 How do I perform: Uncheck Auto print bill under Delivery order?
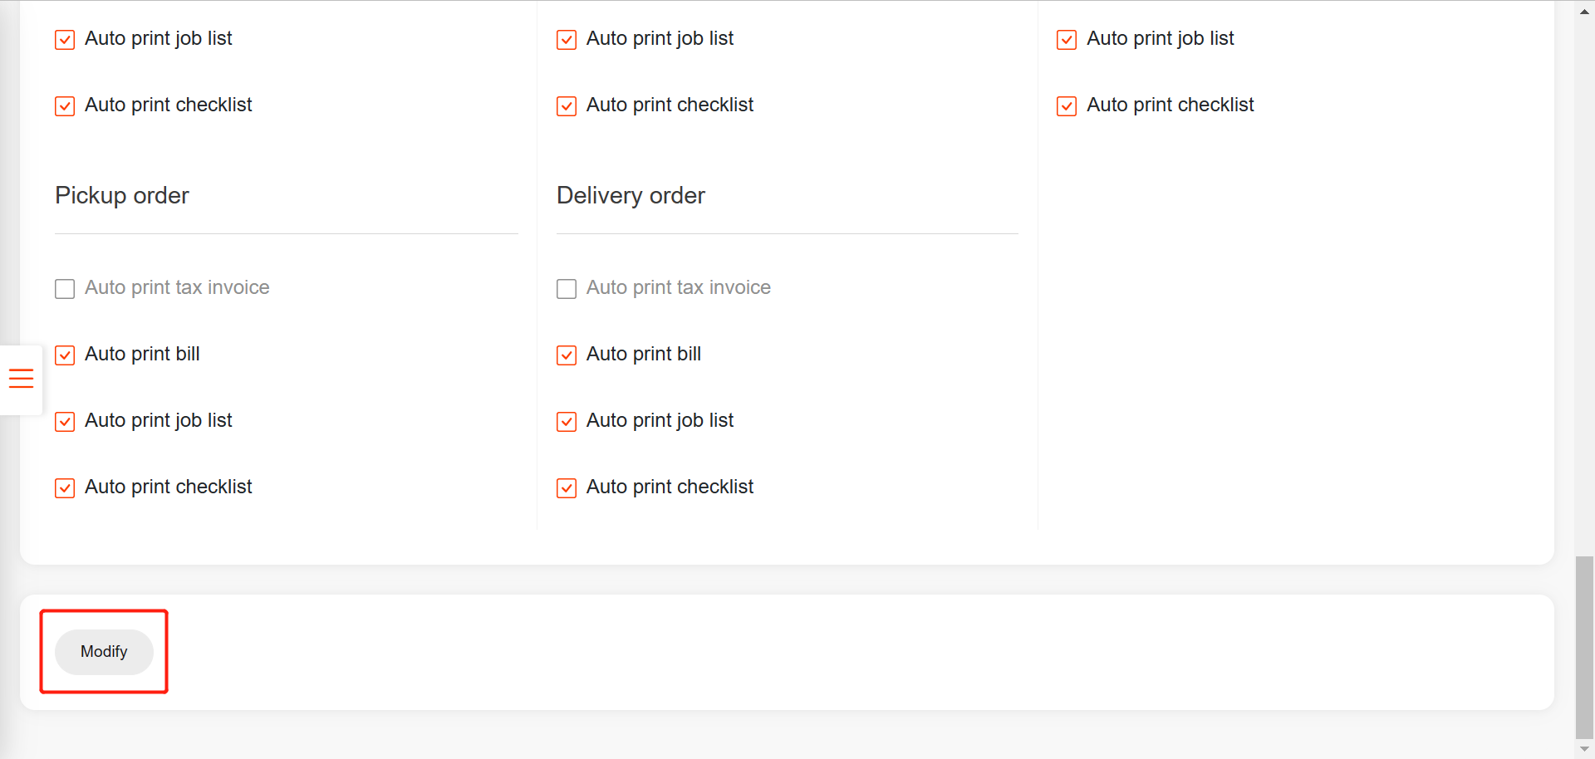click(567, 355)
